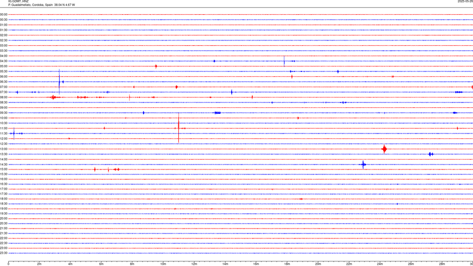
Task: Select the 23:00 trace time label
Action: click(3, 248)
